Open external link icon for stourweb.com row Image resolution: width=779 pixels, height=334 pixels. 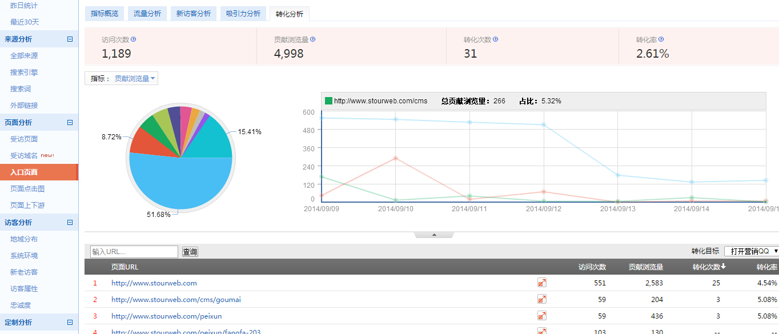pos(541,283)
